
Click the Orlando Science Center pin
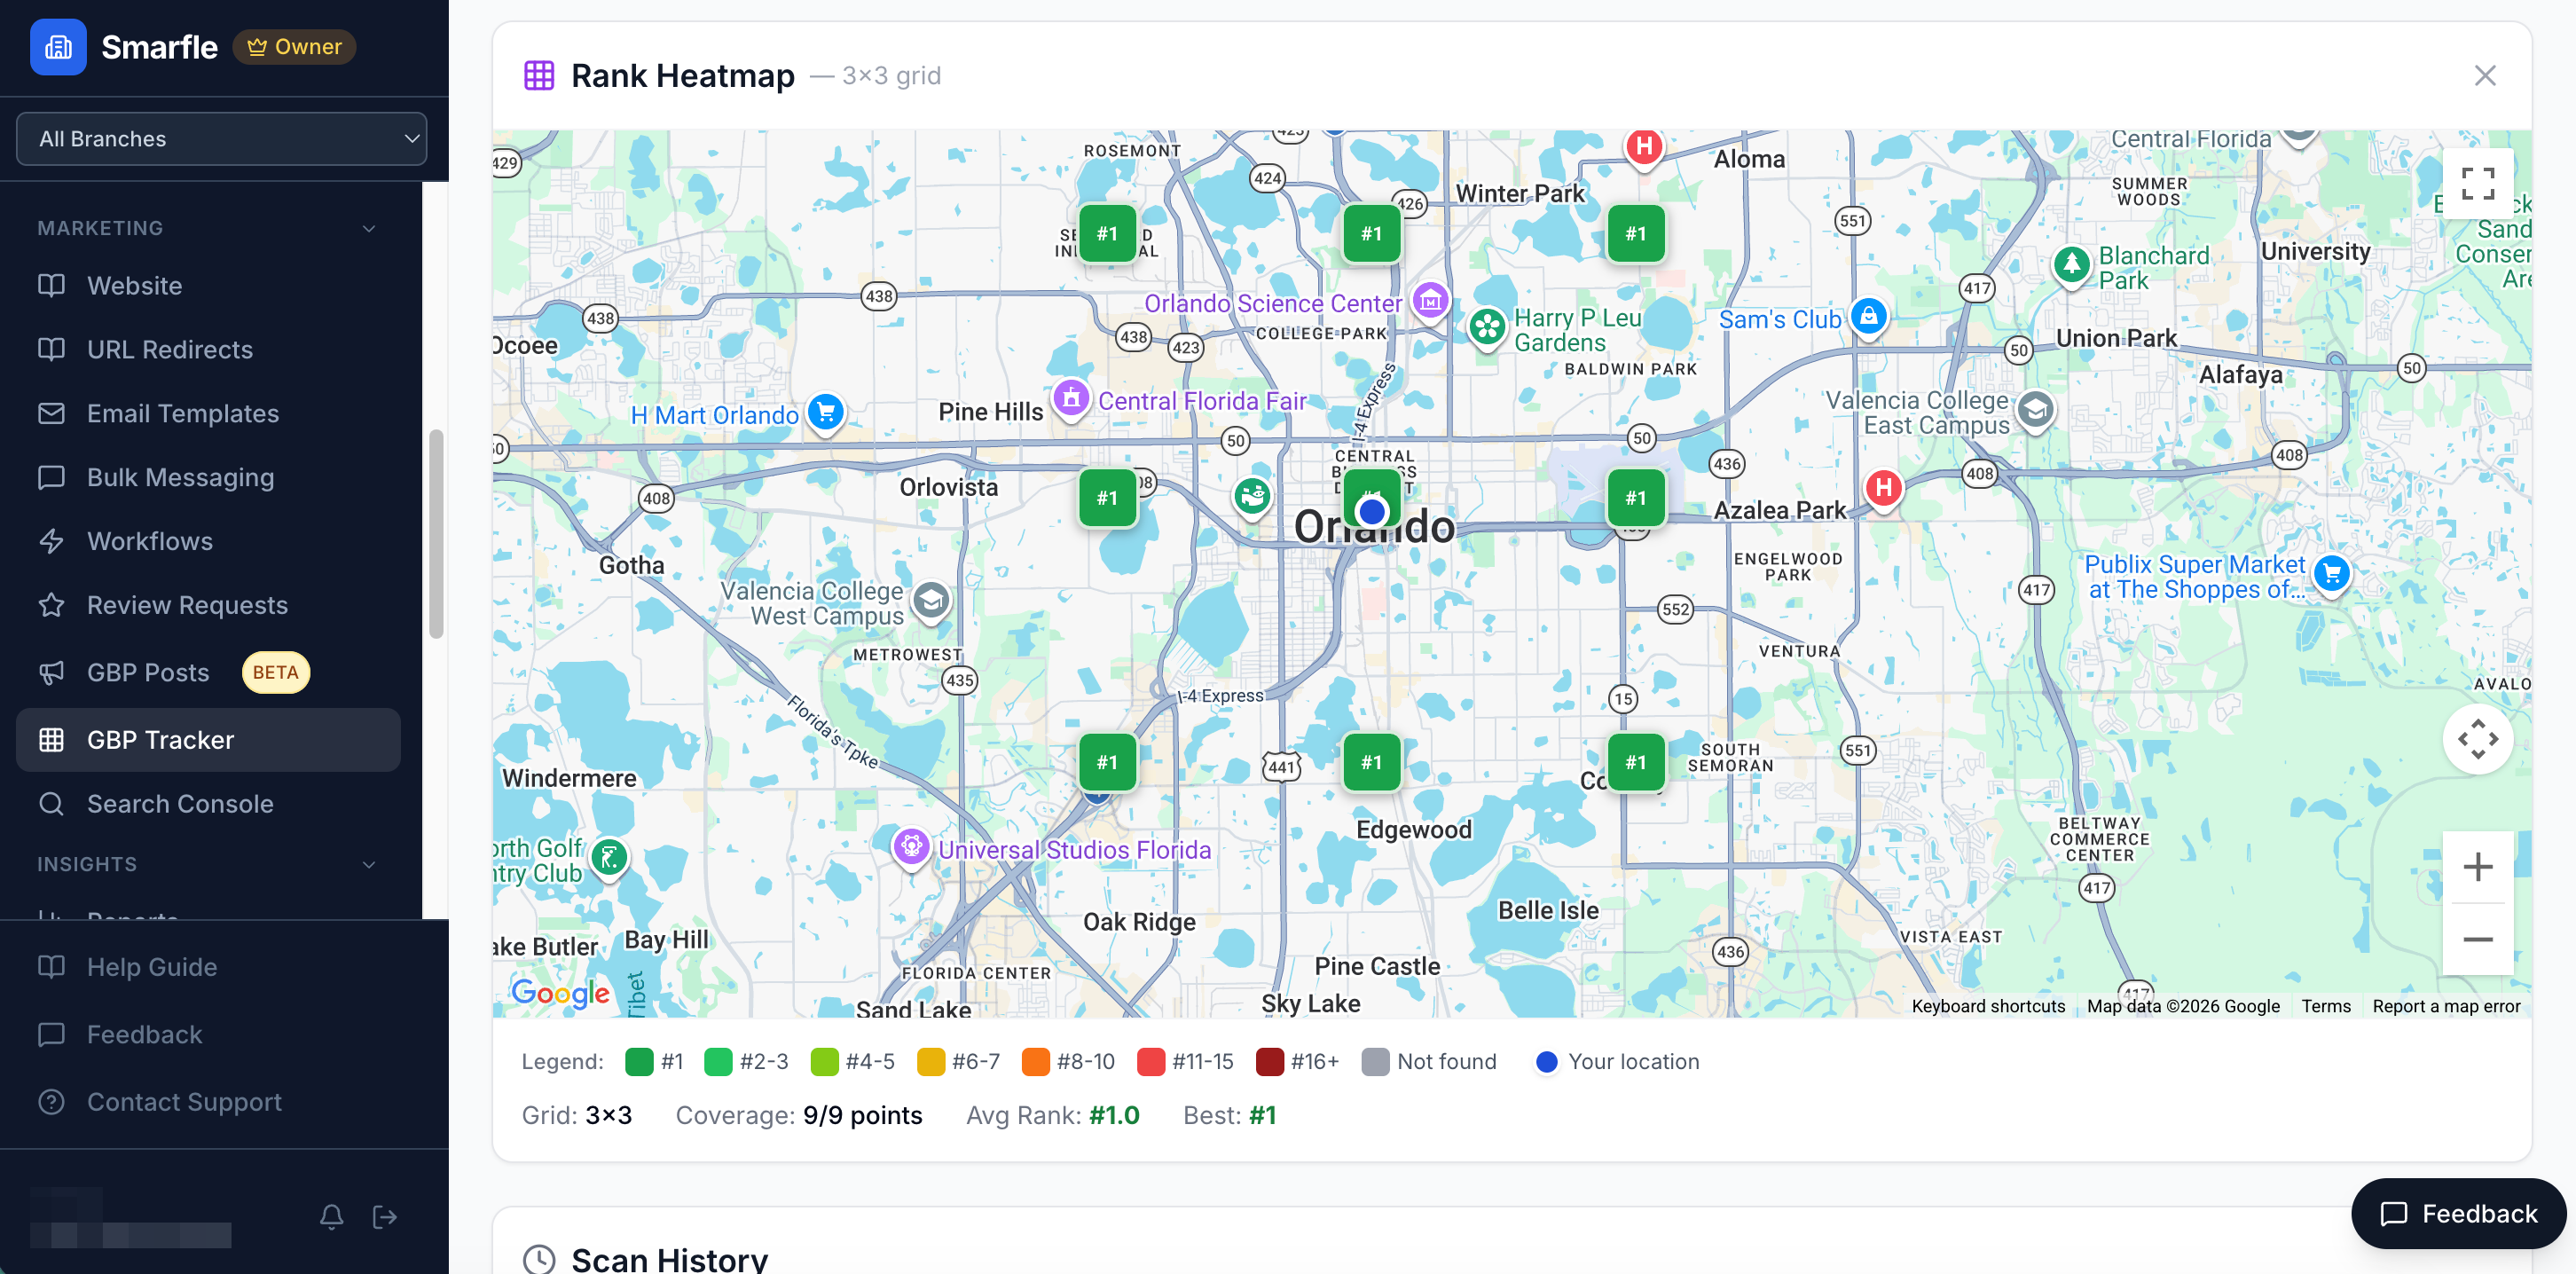point(1431,299)
